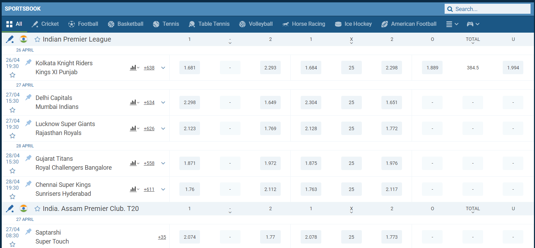Expand the Delhi Capitals match markets chevron
535x248 pixels.
(163, 102)
